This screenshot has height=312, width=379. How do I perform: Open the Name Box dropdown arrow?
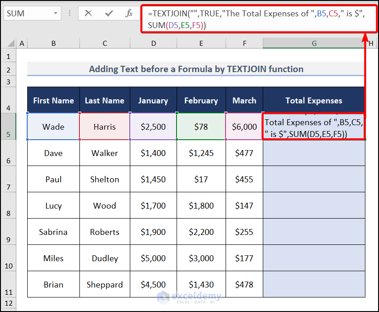tap(55, 13)
